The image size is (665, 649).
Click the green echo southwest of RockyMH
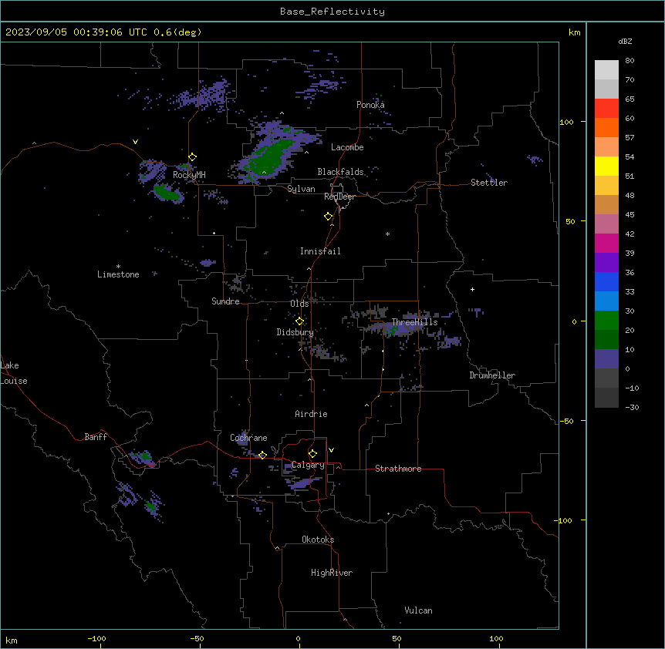(x=167, y=193)
